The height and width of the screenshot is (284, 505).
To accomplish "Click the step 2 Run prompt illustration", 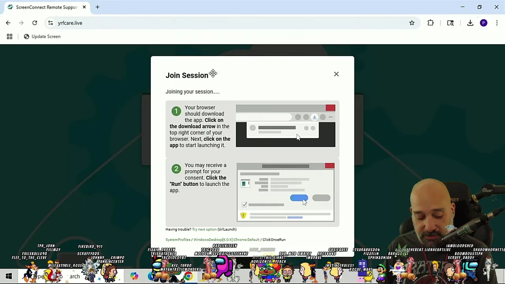I will click(286, 192).
